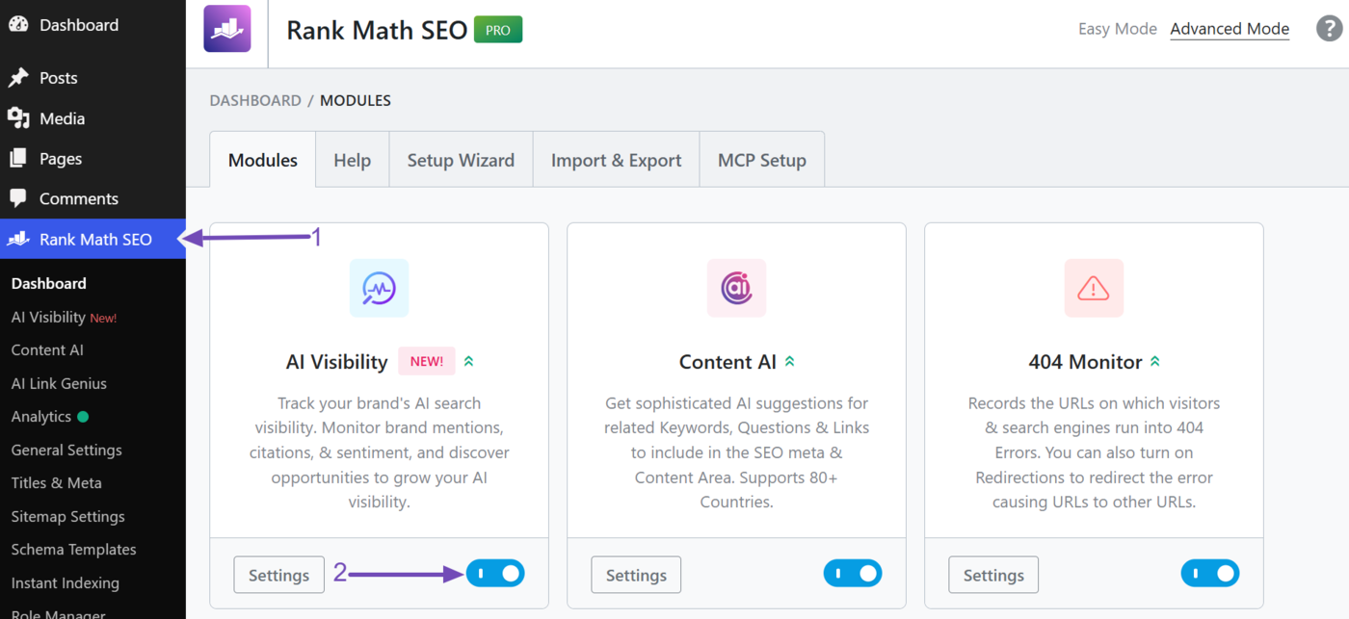Open Content AI module Settings
Screen dimensions: 1349x619
pos(636,575)
